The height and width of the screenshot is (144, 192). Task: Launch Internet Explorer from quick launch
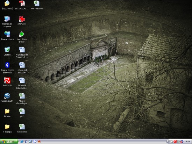click(22, 142)
